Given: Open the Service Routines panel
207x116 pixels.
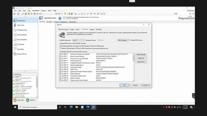Looking at the screenshot, I should 25,39.
